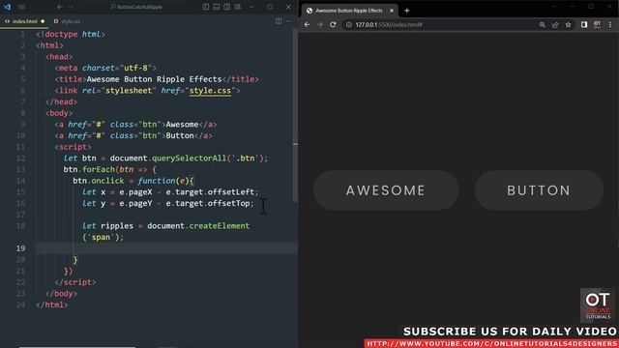Image resolution: width=619 pixels, height=348 pixels.
Task: Open the YouTube onlinetutorials4designers URL
Action: [491, 344]
